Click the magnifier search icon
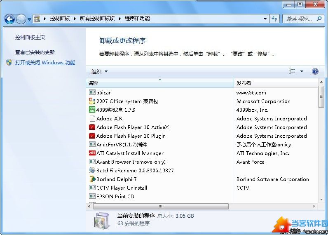The width and height of the screenshot is (328, 235). (x=319, y=19)
